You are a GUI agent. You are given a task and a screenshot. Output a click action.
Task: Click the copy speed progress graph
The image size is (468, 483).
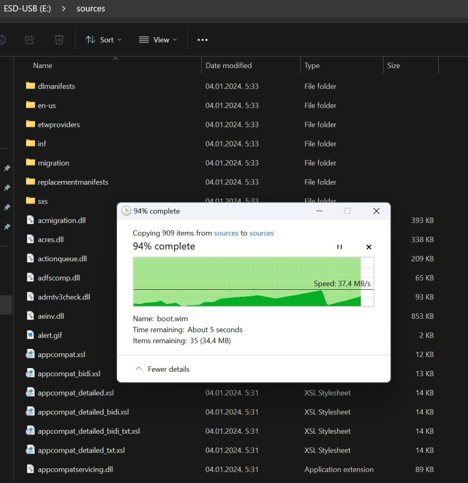pos(253,282)
